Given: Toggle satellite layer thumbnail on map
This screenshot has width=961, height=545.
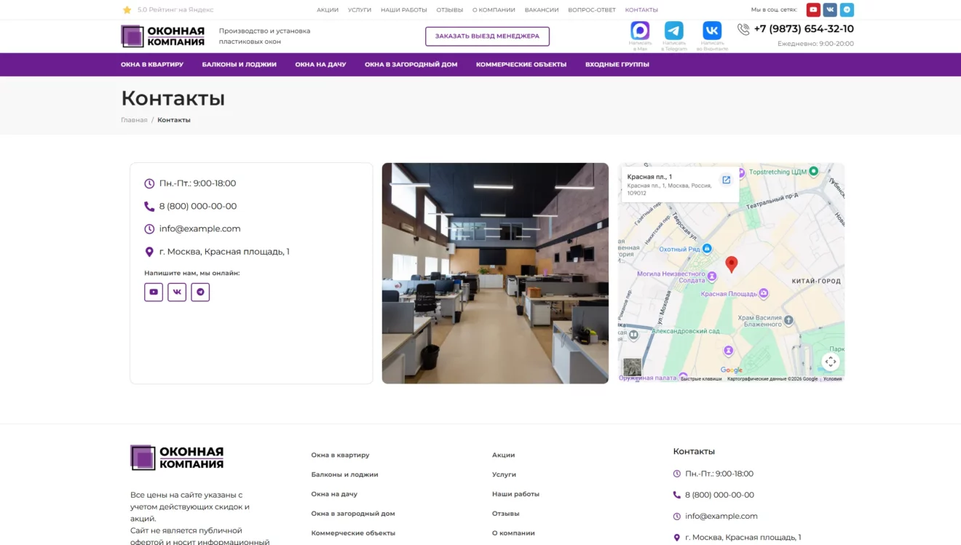Looking at the screenshot, I should pyautogui.click(x=633, y=367).
